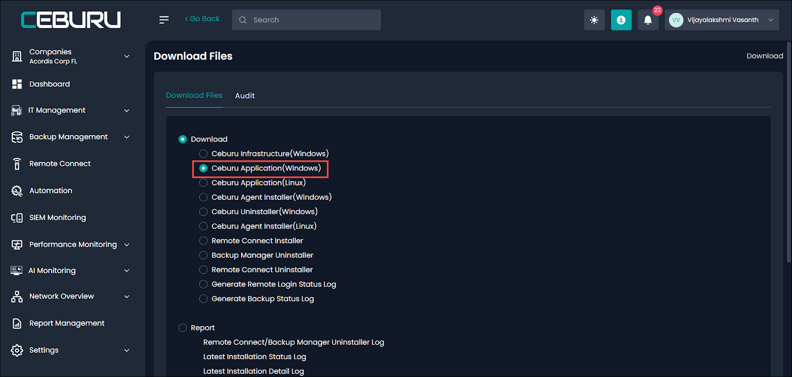Viewport: 792px width, 377px height.
Task: Open the user account dropdown arrow
Action: (x=771, y=20)
